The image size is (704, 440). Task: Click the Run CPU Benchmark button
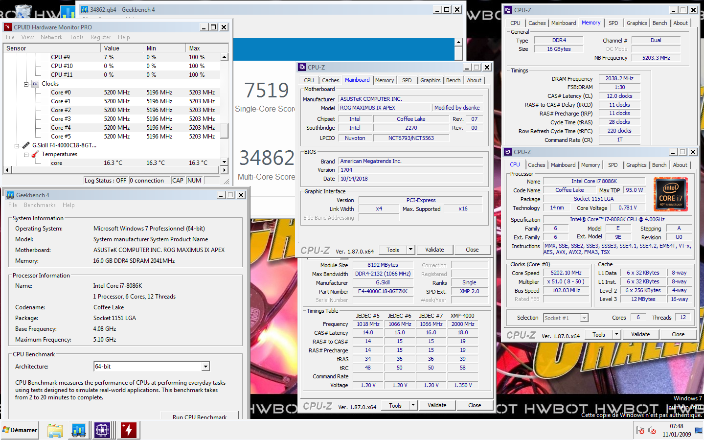point(200,416)
